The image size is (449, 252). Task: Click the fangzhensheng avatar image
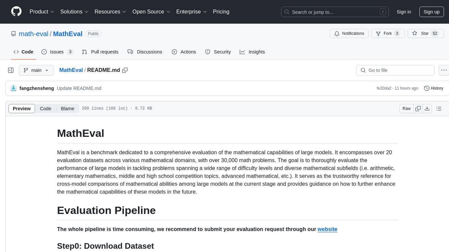pyautogui.click(x=14, y=88)
